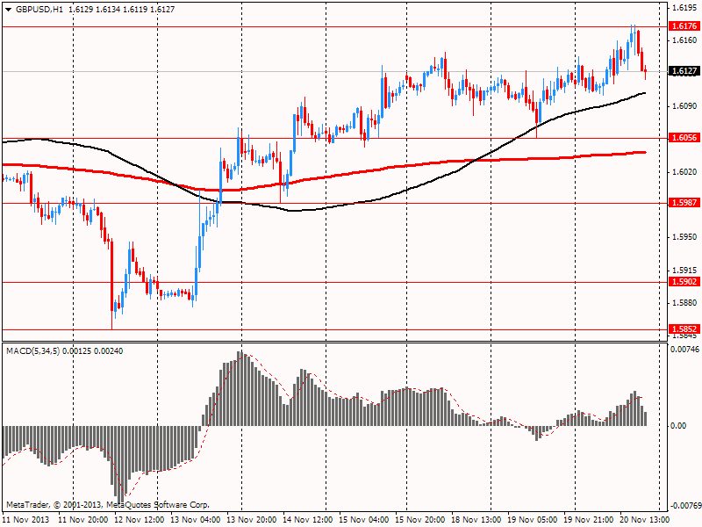
Task: Select the GBPUSD,H1 chart title text
Action: 39,10
